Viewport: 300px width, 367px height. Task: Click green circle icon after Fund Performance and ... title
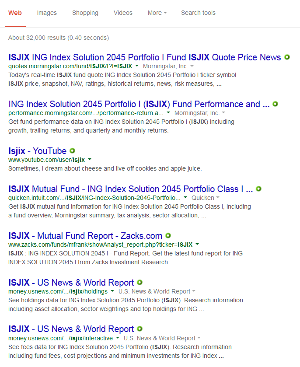point(275,104)
